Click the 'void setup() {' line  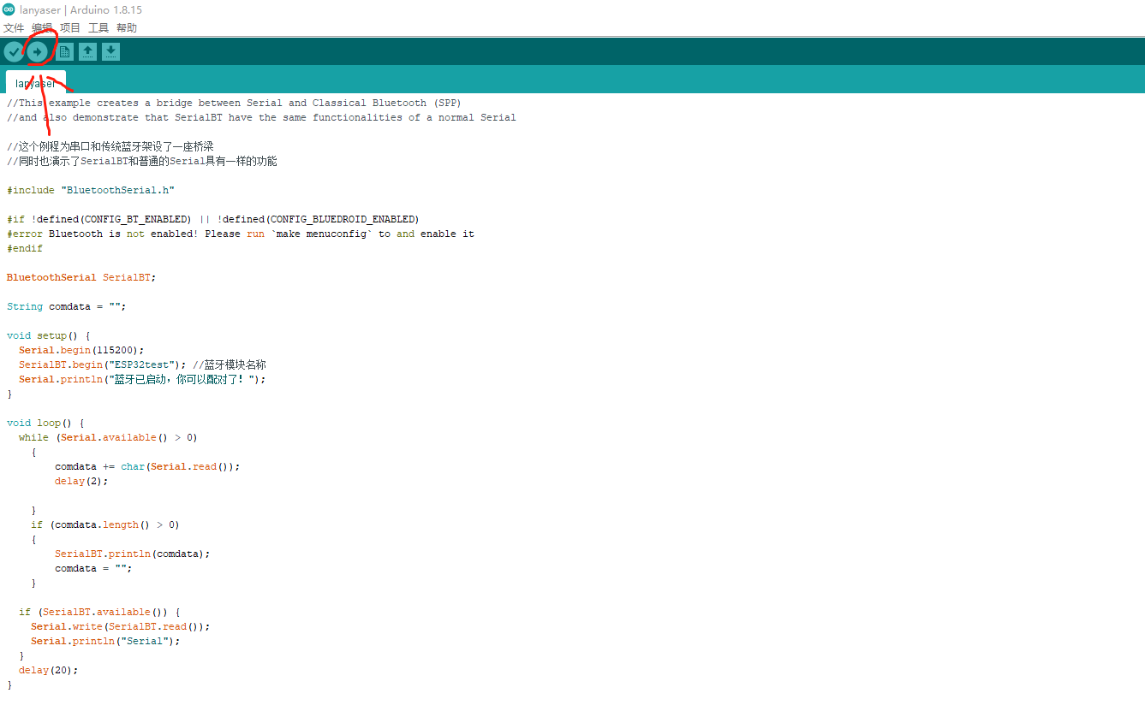(x=49, y=335)
